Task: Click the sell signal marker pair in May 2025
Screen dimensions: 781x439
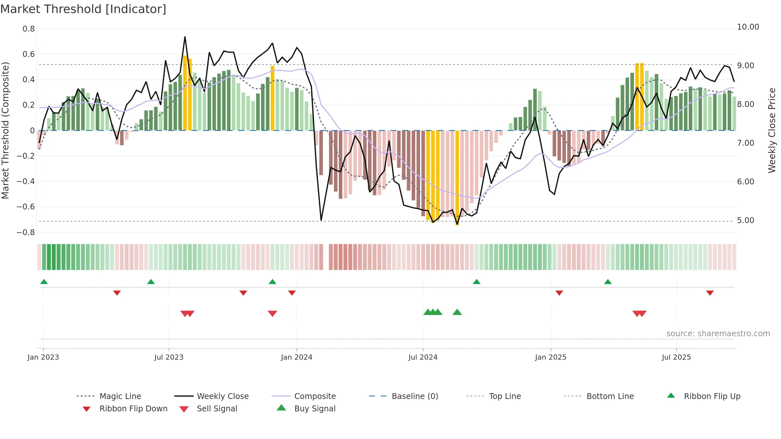Action: [639, 313]
